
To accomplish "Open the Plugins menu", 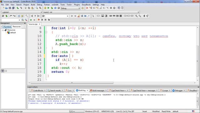I will (x=77, y=5).
